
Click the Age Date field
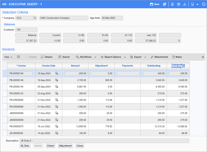pyautogui.click(x=112, y=18)
